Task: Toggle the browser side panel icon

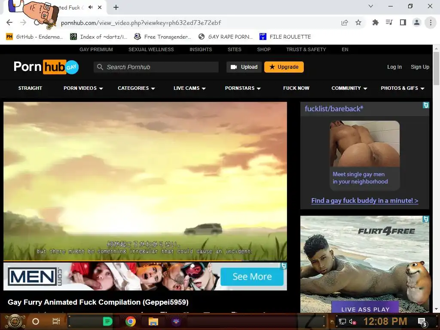Action: pyautogui.click(x=403, y=22)
